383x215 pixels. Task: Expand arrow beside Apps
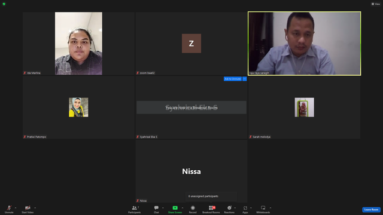251,208
